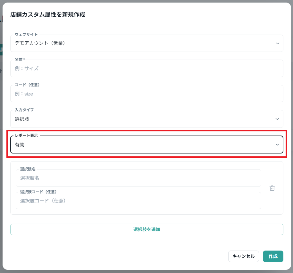Screen dimensions: 293x273
Task: Click the 入力タイプ chevron arrow
Action: tap(277, 119)
